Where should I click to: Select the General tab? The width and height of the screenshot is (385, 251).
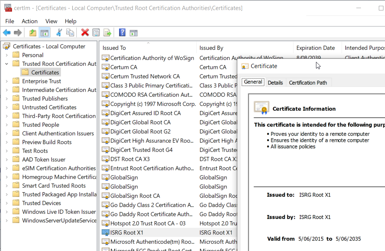coord(253,82)
